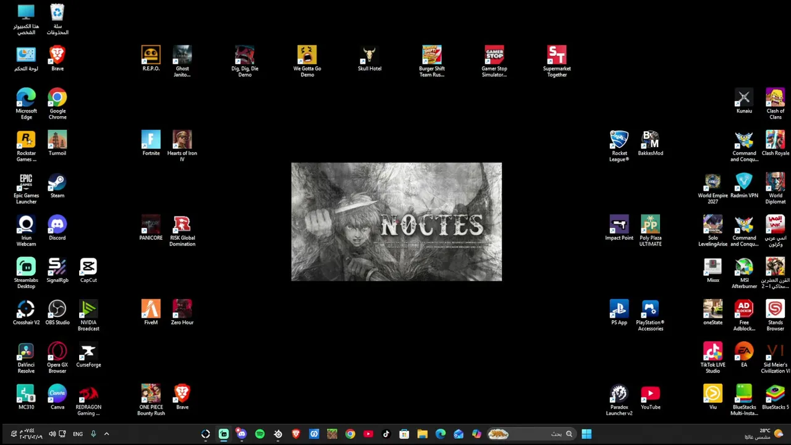791x445 pixels.
Task: Open Spotify from the taskbar
Action: (260, 434)
